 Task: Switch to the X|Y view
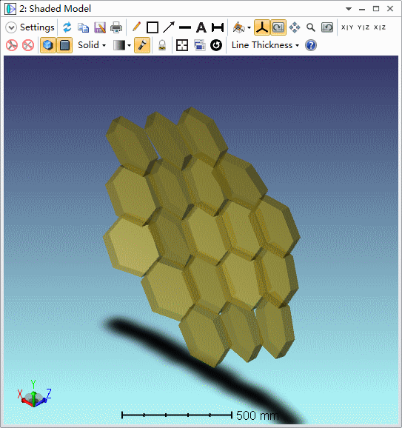coord(347,27)
